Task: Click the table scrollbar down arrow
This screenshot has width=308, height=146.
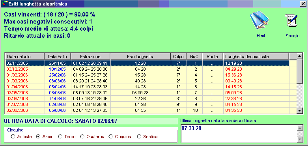Action: [300, 110]
